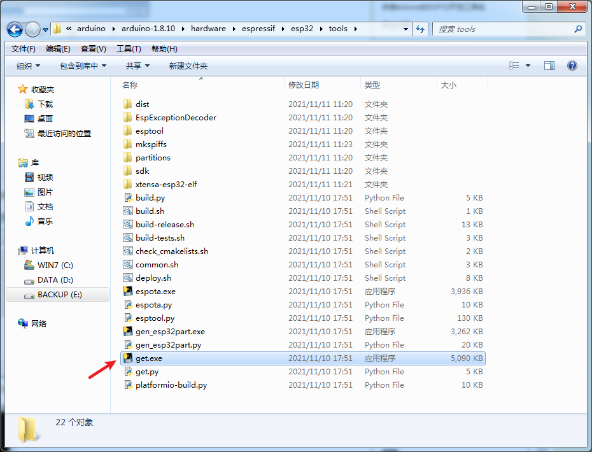Select the get.py file name
Viewport: 592px width, 452px height.
147,372
